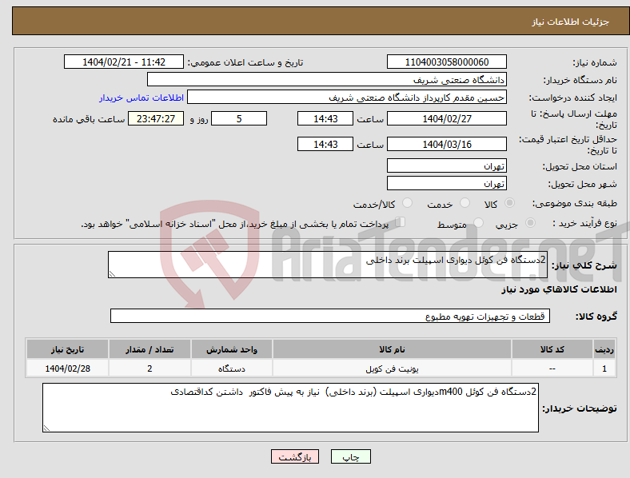The height and width of the screenshot is (478, 630).
Task: Click the شرح کلی نیاز label
Action: click(x=584, y=265)
